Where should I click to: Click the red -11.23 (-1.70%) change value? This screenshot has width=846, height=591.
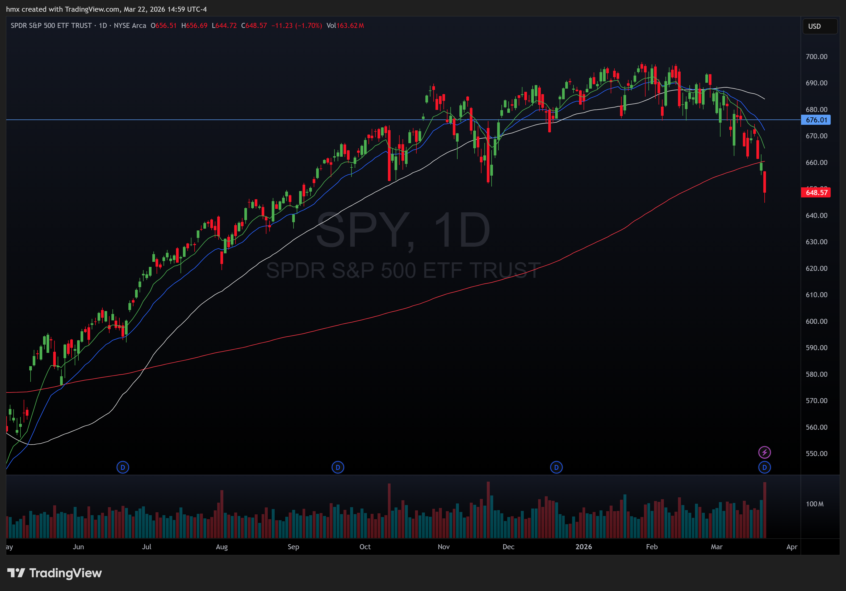coord(296,26)
